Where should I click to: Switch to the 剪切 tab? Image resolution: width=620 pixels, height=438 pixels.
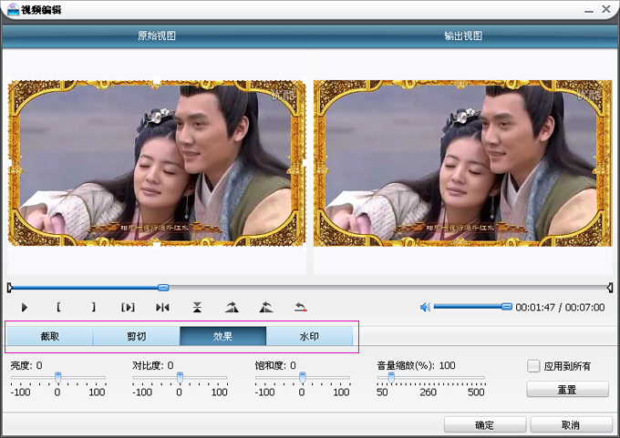pos(137,336)
